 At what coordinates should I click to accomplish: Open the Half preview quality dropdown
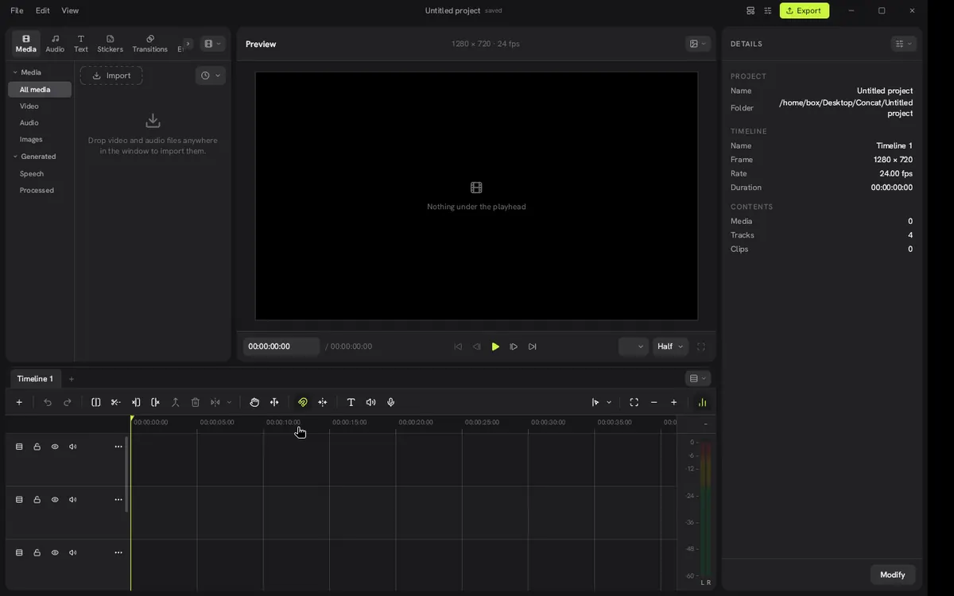click(670, 346)
